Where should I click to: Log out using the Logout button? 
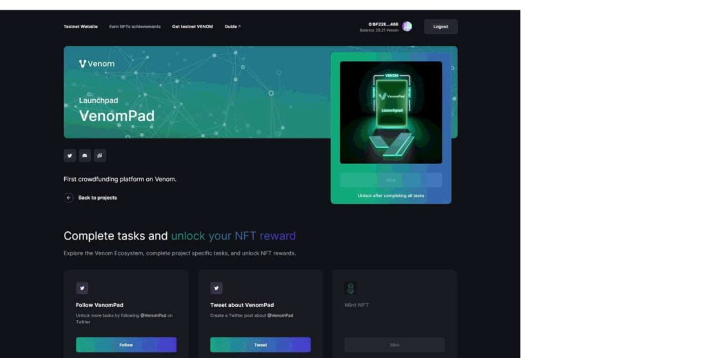click(441, 27)
